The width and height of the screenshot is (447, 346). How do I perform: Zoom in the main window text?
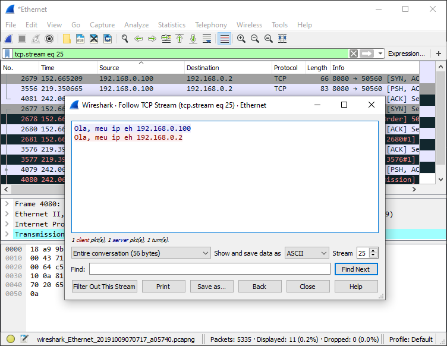pyautogui.click(x=241, y=39)
